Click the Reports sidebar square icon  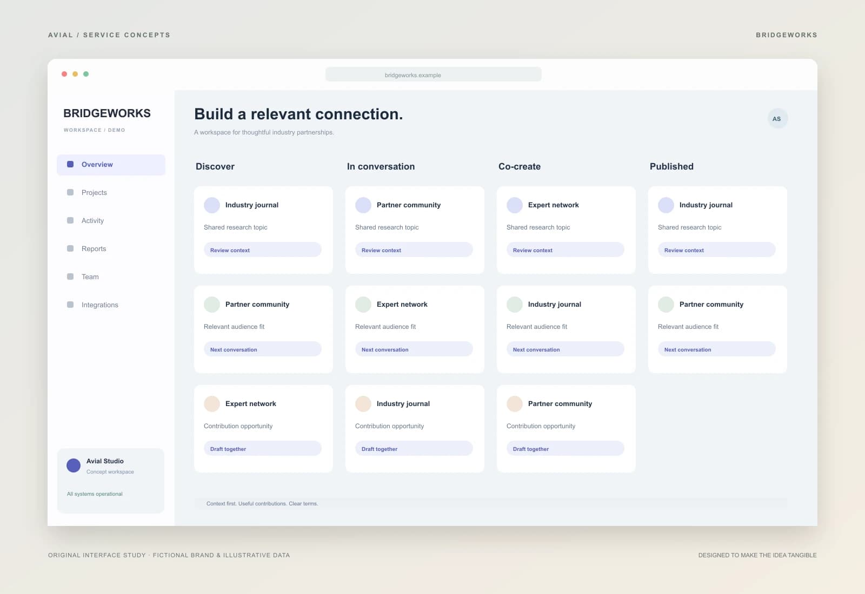pos(70,248)
